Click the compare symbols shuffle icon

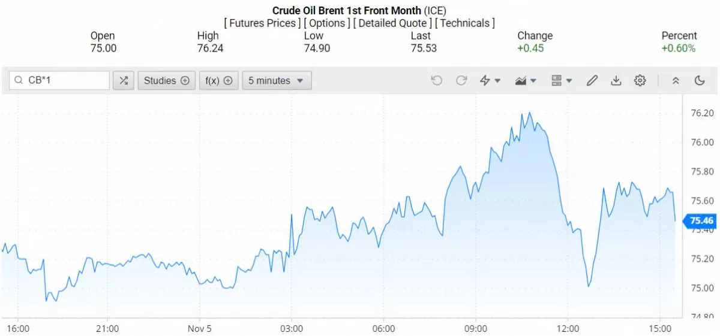click(123, 81)
